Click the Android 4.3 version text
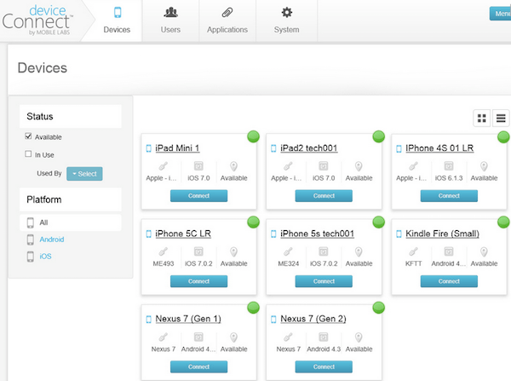511x381 pixels. pyautogui.click(x=324, y=349)
